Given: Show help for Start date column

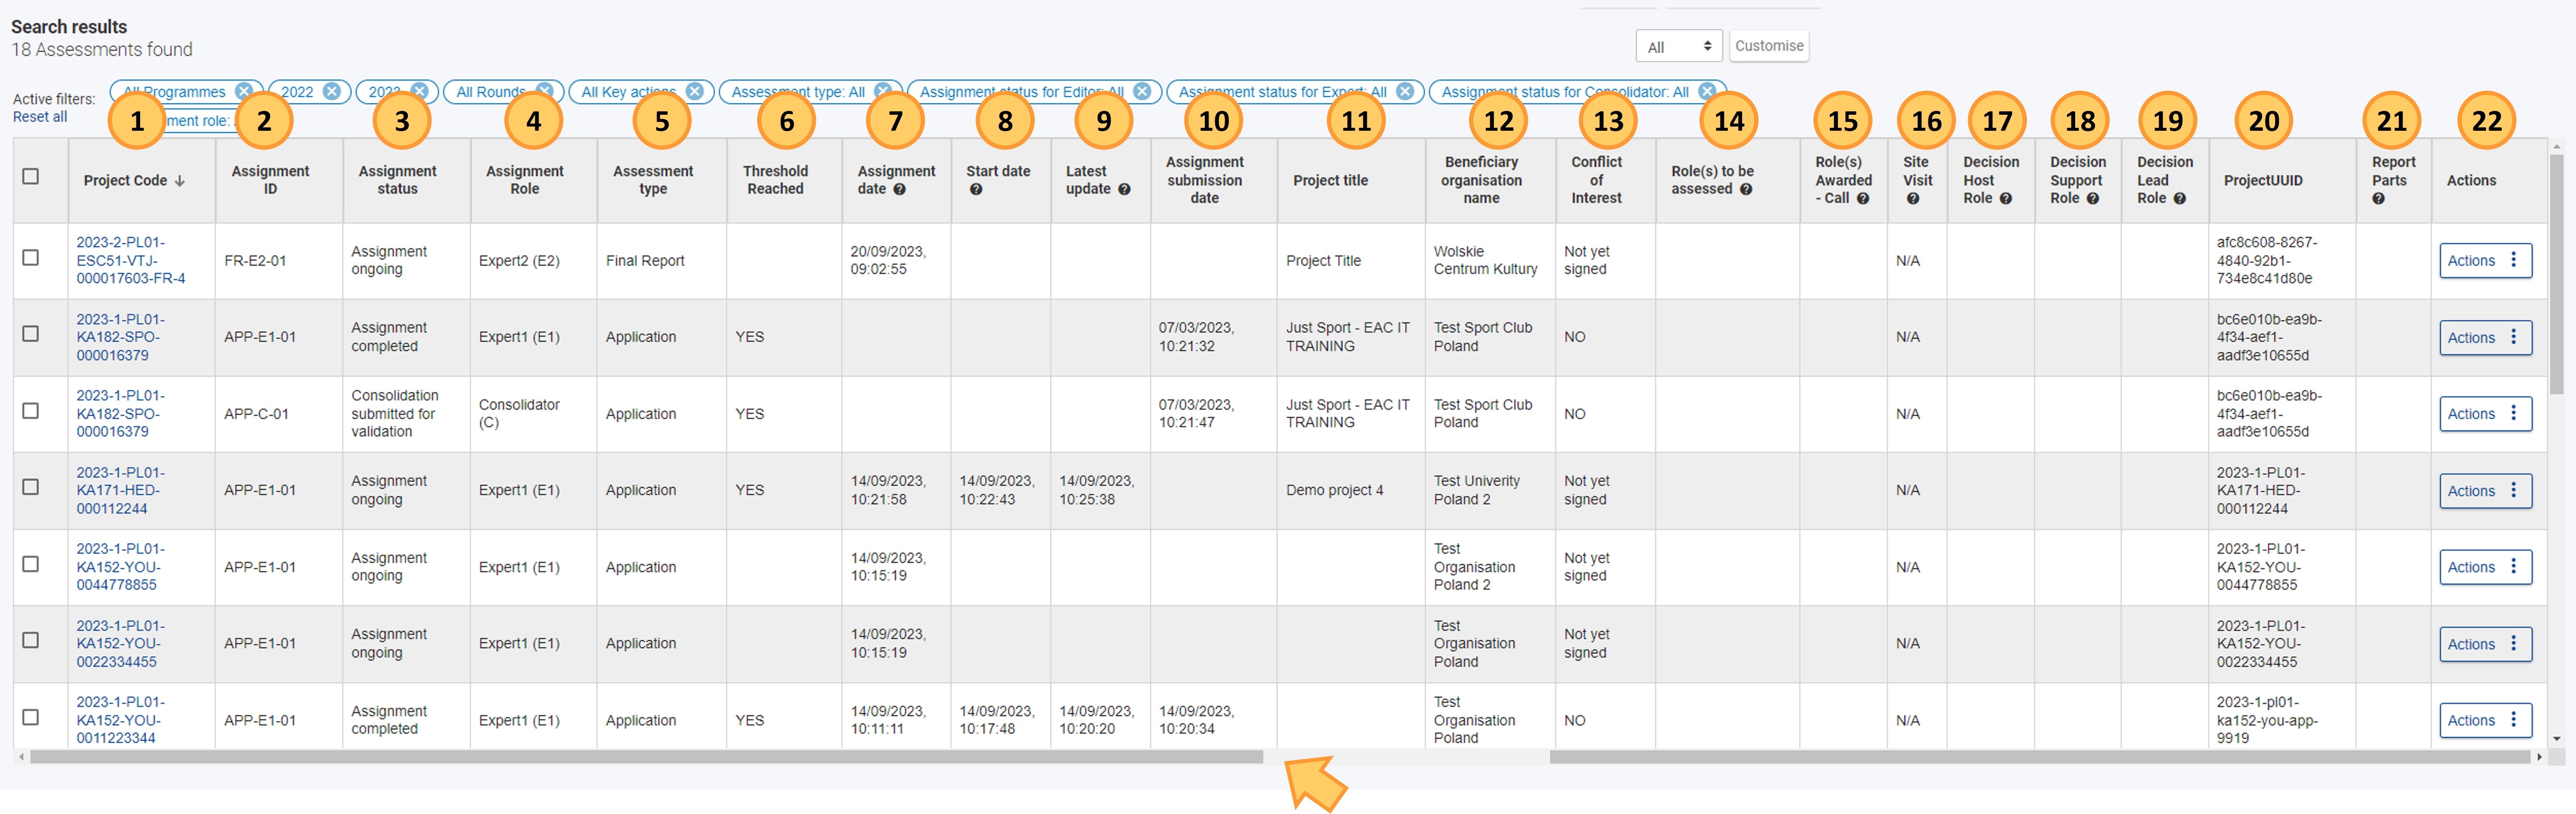Looking at the screenshot, I should tap(976, 189).
